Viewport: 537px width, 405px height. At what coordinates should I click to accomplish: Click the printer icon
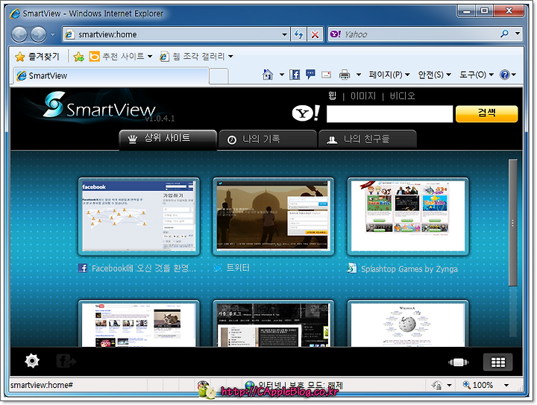coord(344,75)
